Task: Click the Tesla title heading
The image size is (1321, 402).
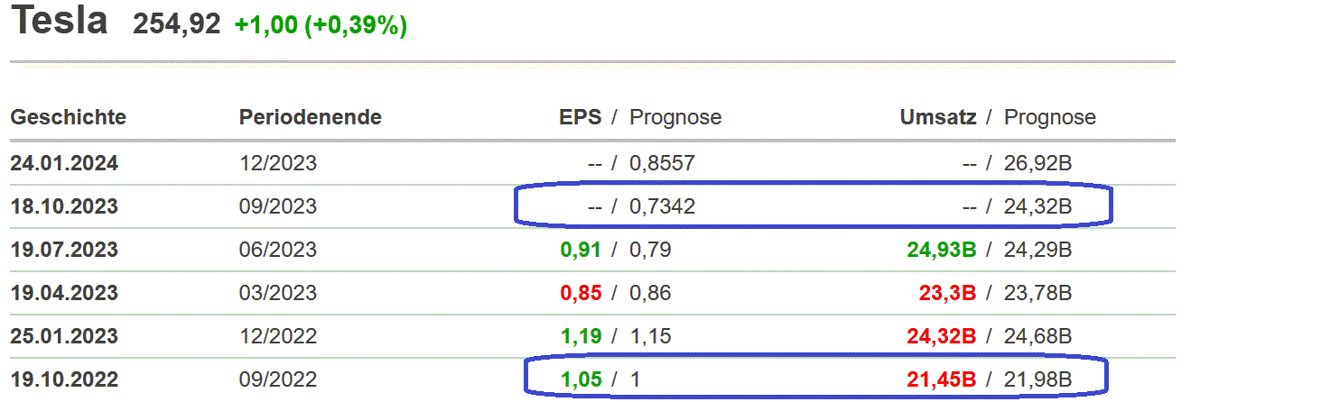Action: (x=59, y=22)
